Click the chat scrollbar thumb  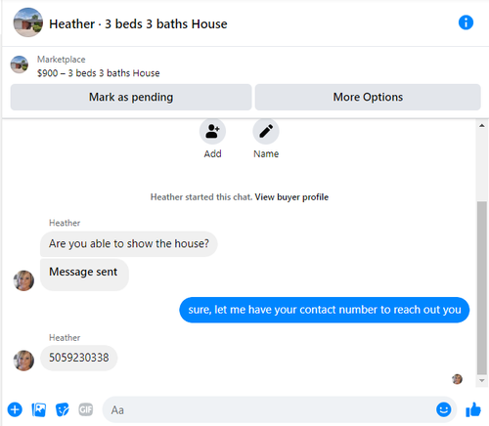pos(482,288)
